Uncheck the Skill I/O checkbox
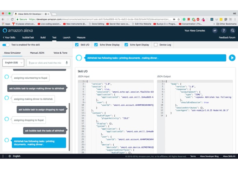 [x=77, y=45]
